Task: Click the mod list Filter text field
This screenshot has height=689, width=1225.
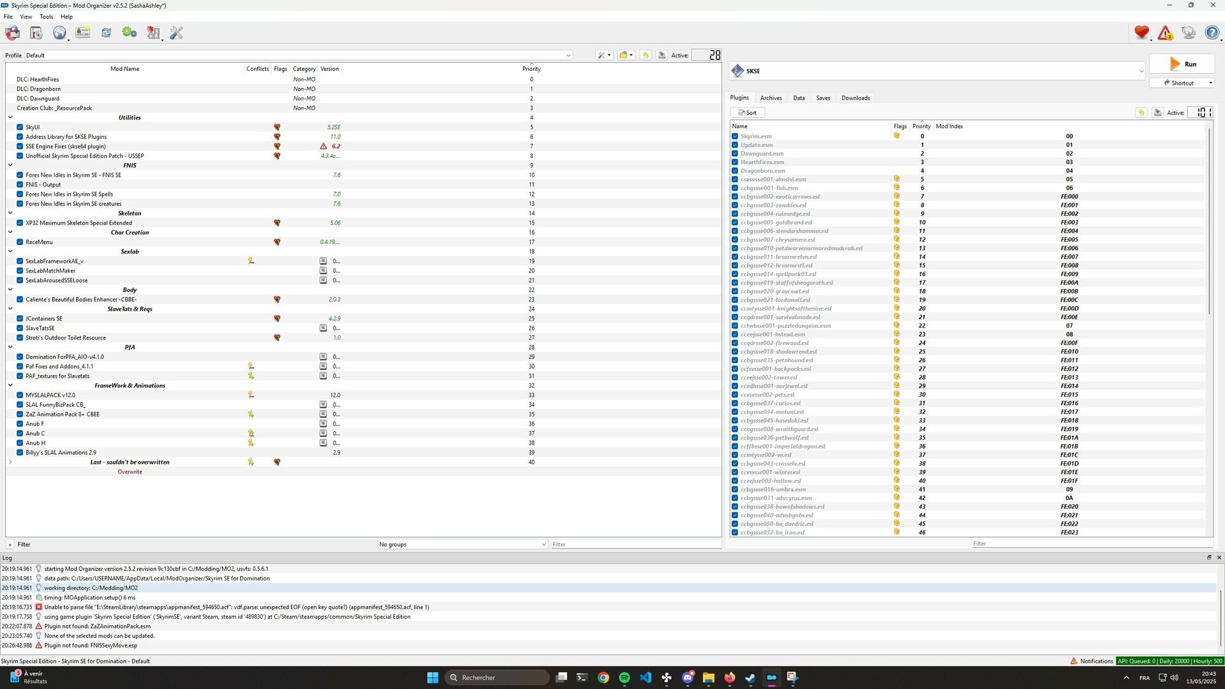Action: click(635, 544)
